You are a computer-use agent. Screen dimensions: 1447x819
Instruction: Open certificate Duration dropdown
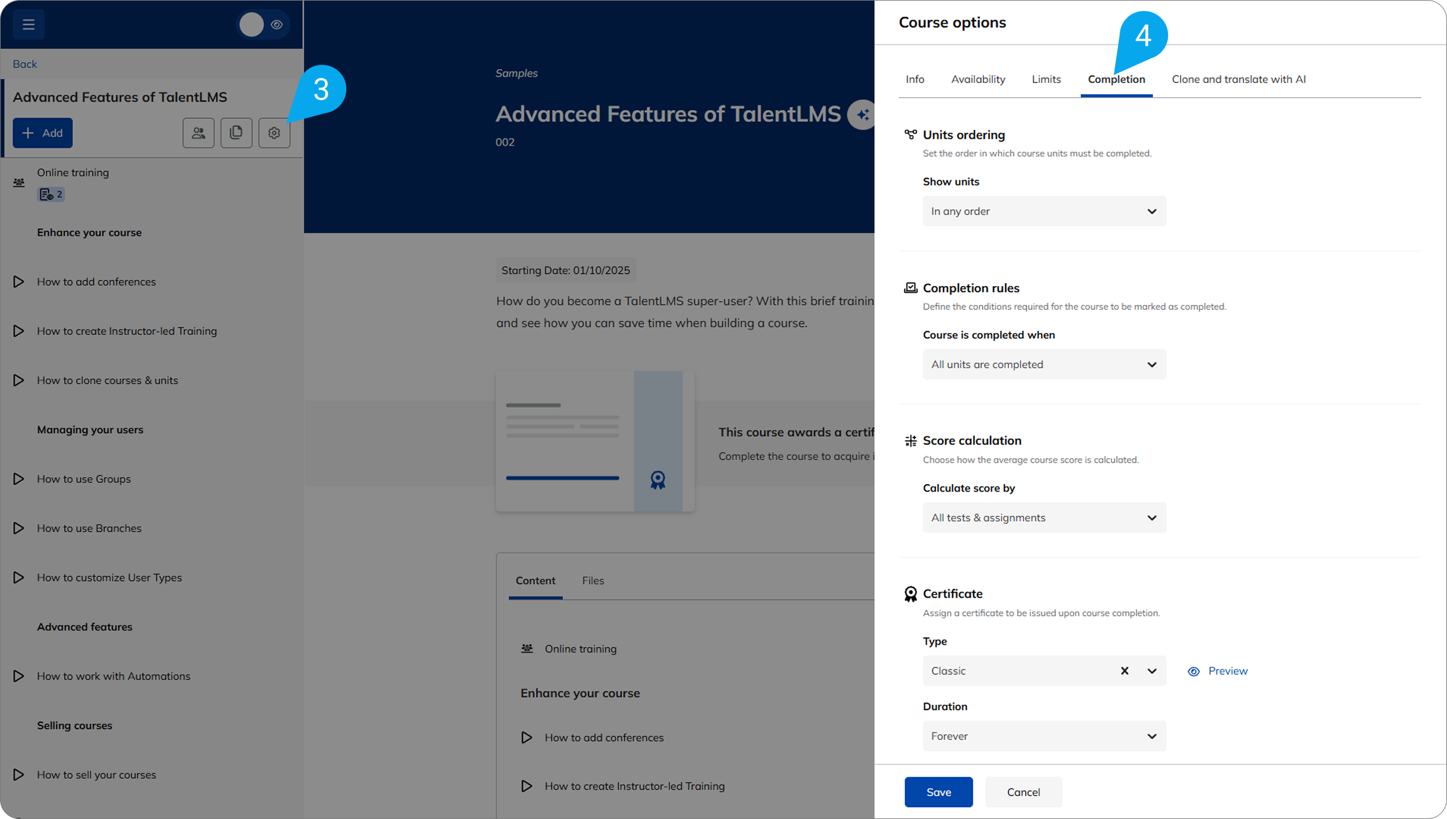point(1044,736)
